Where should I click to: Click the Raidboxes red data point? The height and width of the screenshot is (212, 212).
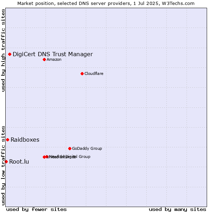[7, 140]
